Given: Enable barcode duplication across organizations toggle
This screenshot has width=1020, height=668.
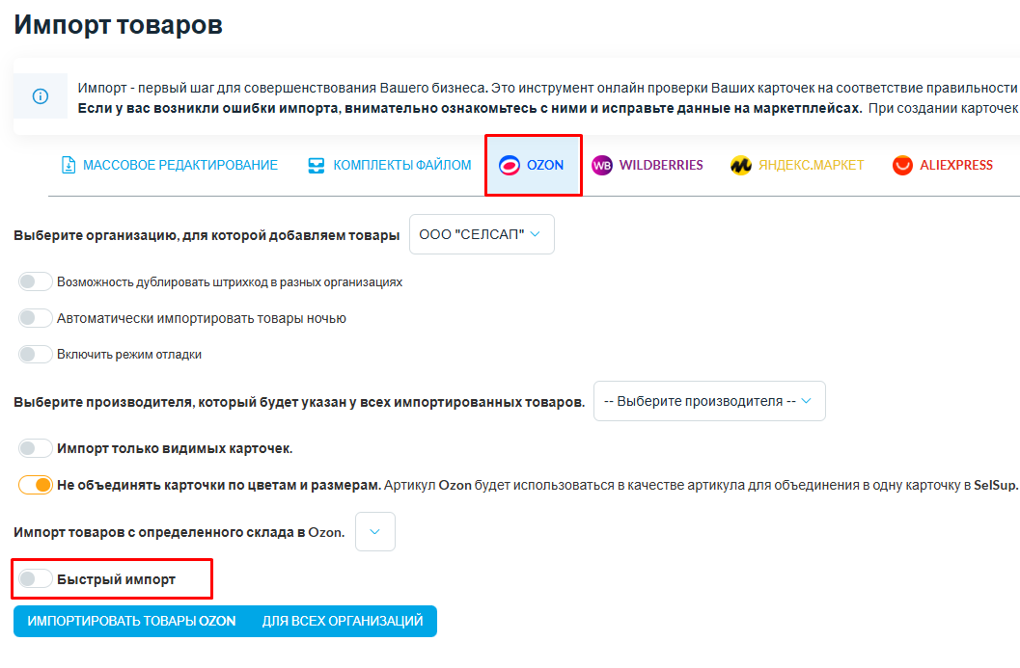Looking at the screenshot, I should tap(35, 282).
